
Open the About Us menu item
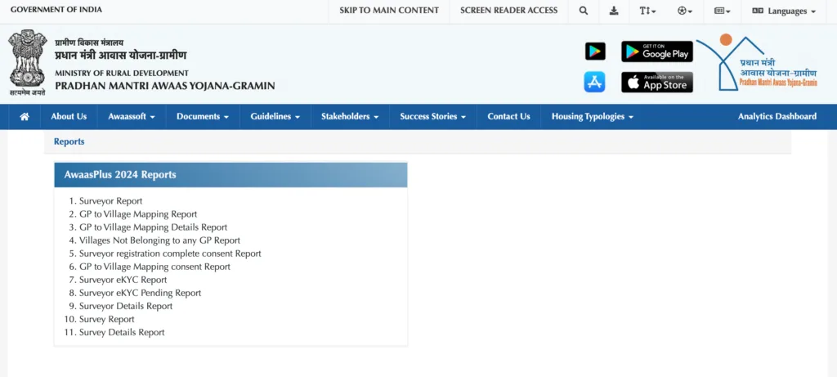(69, 116)
